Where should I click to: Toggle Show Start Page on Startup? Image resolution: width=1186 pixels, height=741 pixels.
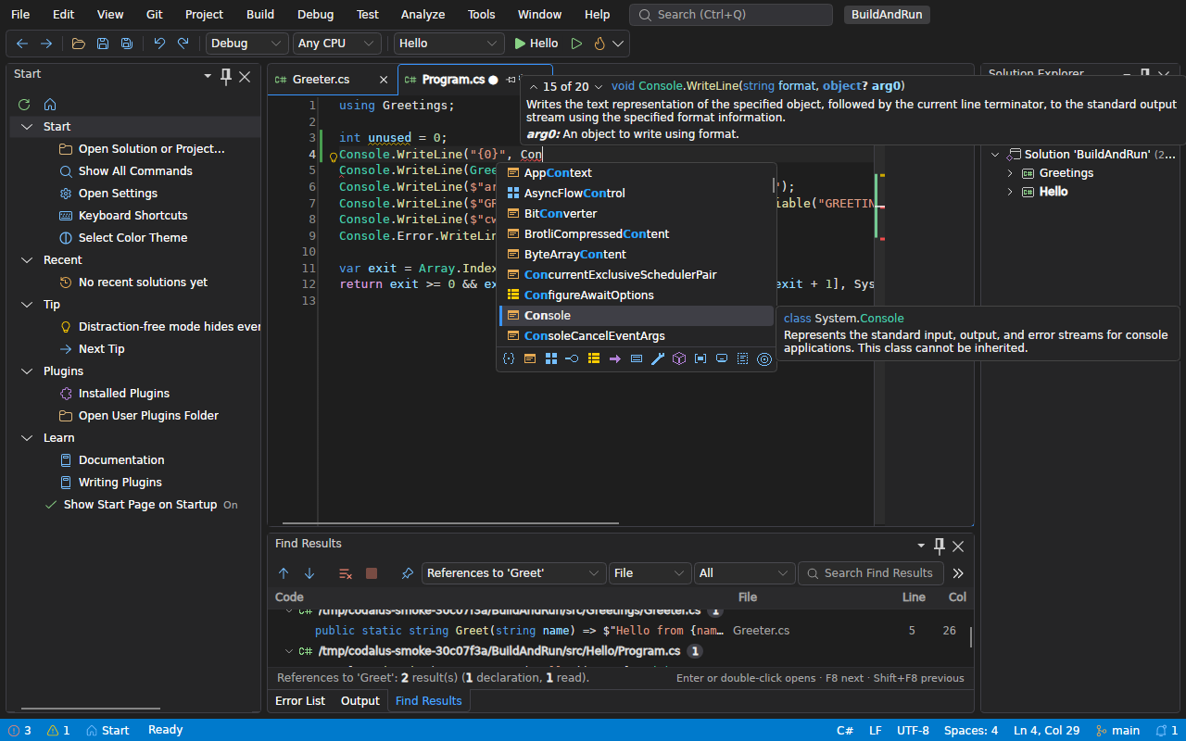[x=141, y=505]
